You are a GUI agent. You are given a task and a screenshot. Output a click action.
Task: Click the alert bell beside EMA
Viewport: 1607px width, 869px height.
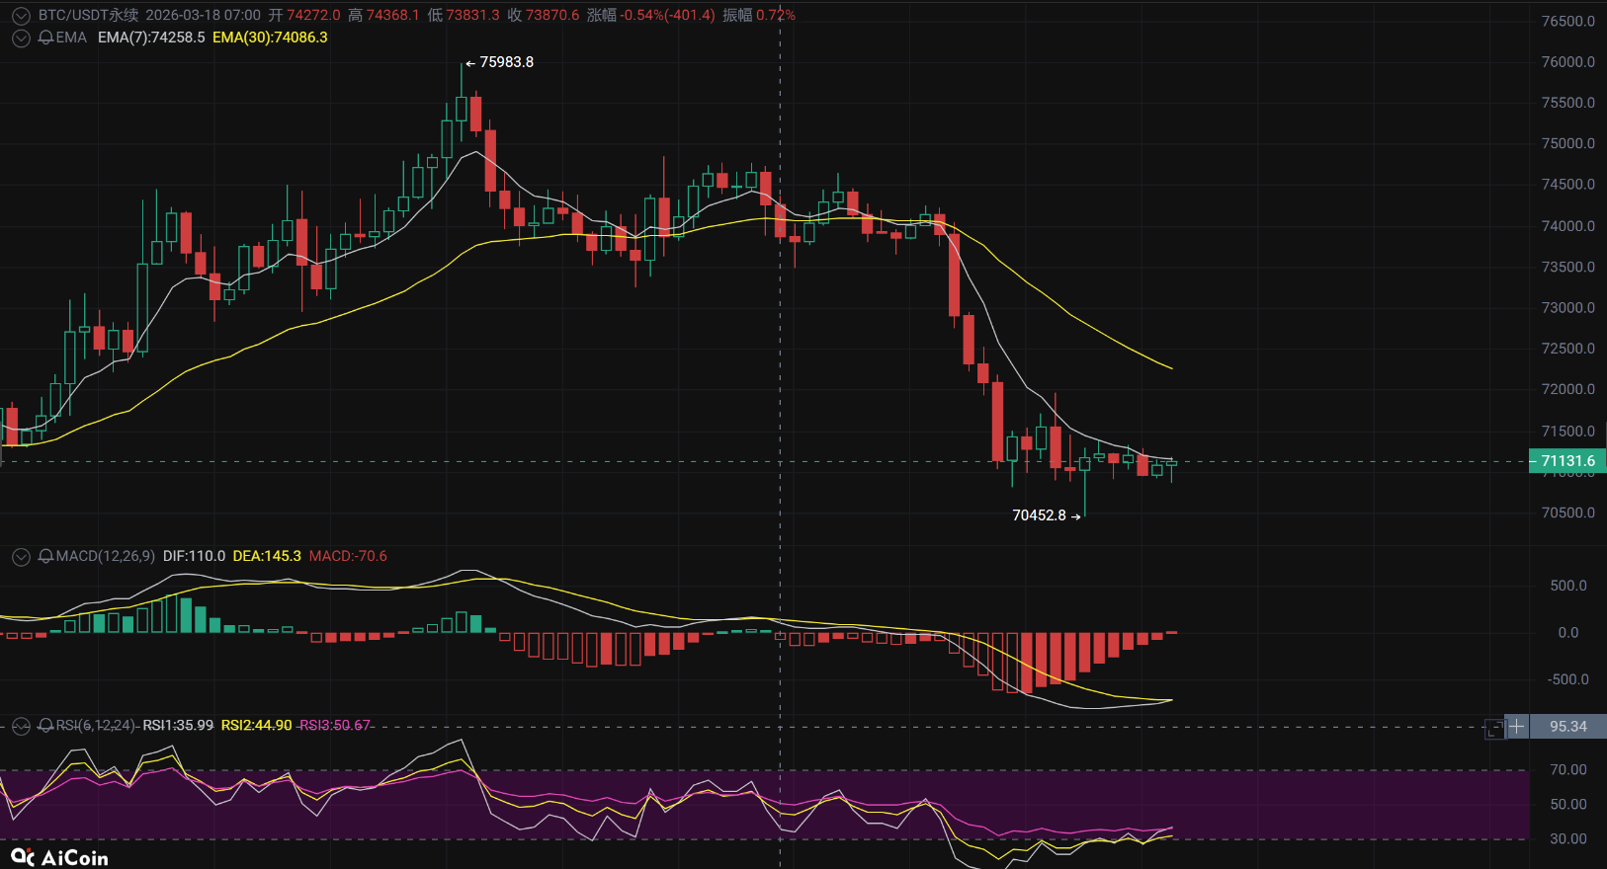click(45, 38)
